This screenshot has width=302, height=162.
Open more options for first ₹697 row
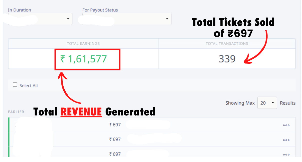pyautogui.click(x=286, y=125)
